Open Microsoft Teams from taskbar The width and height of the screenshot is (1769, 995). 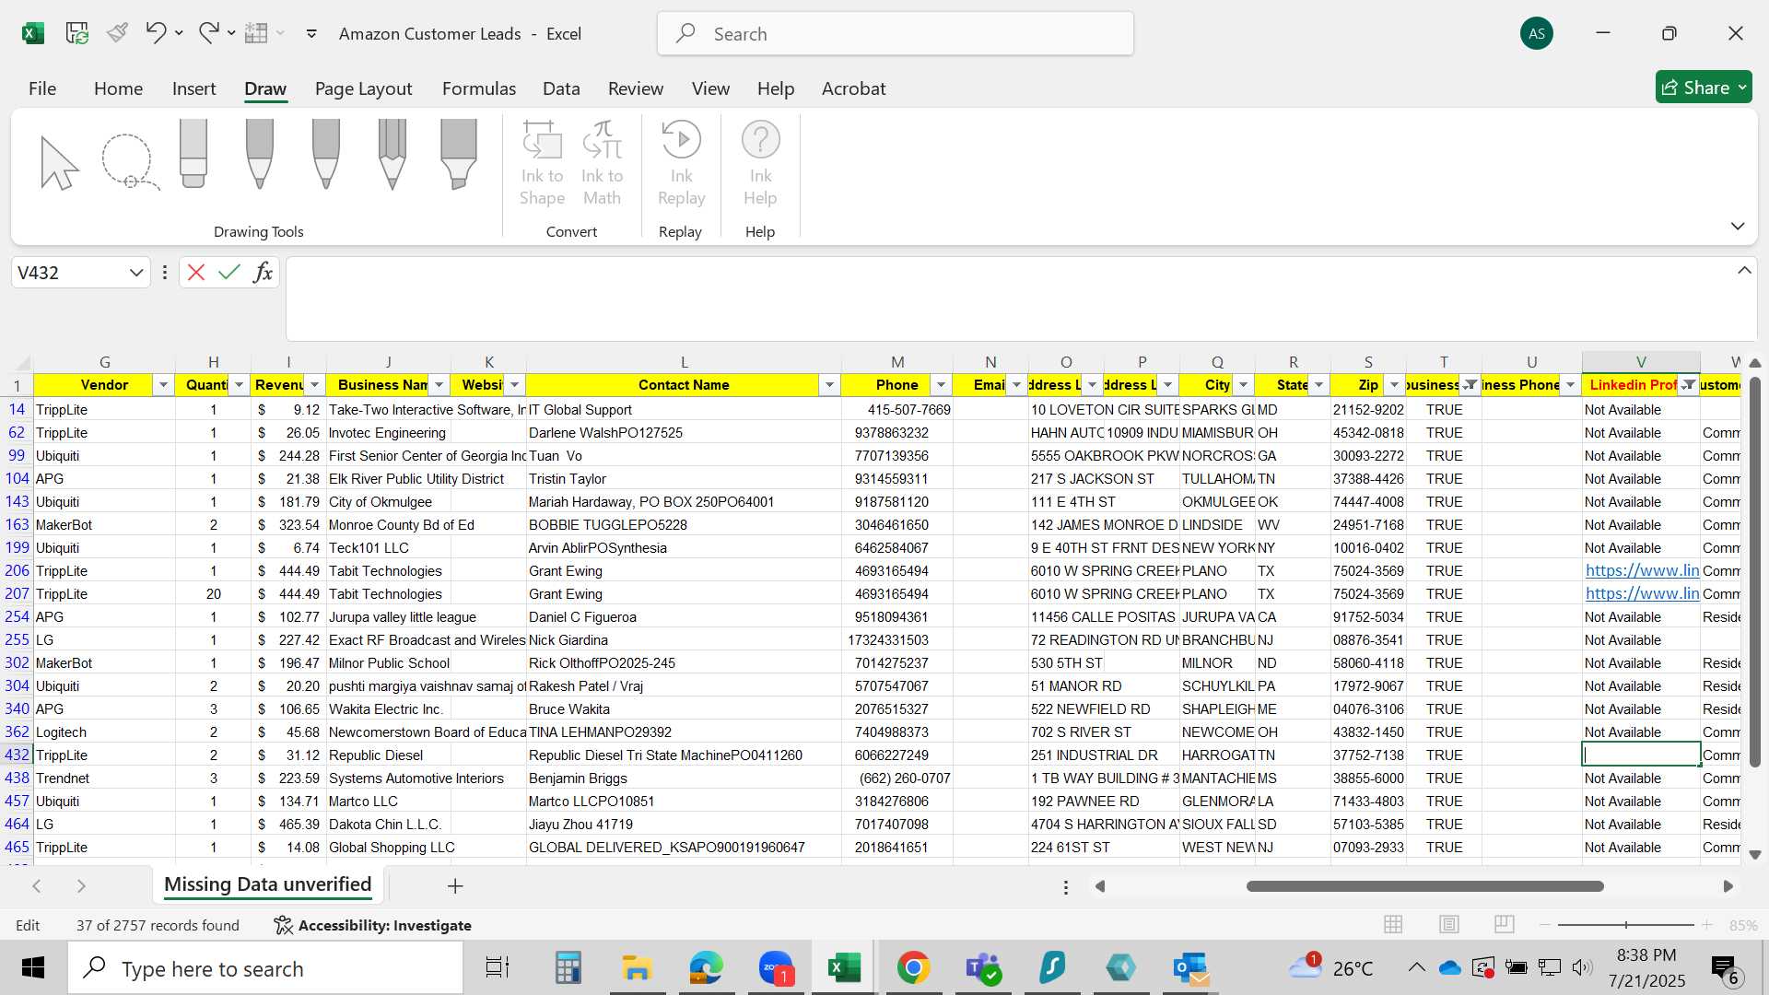[x=983, y=968]
